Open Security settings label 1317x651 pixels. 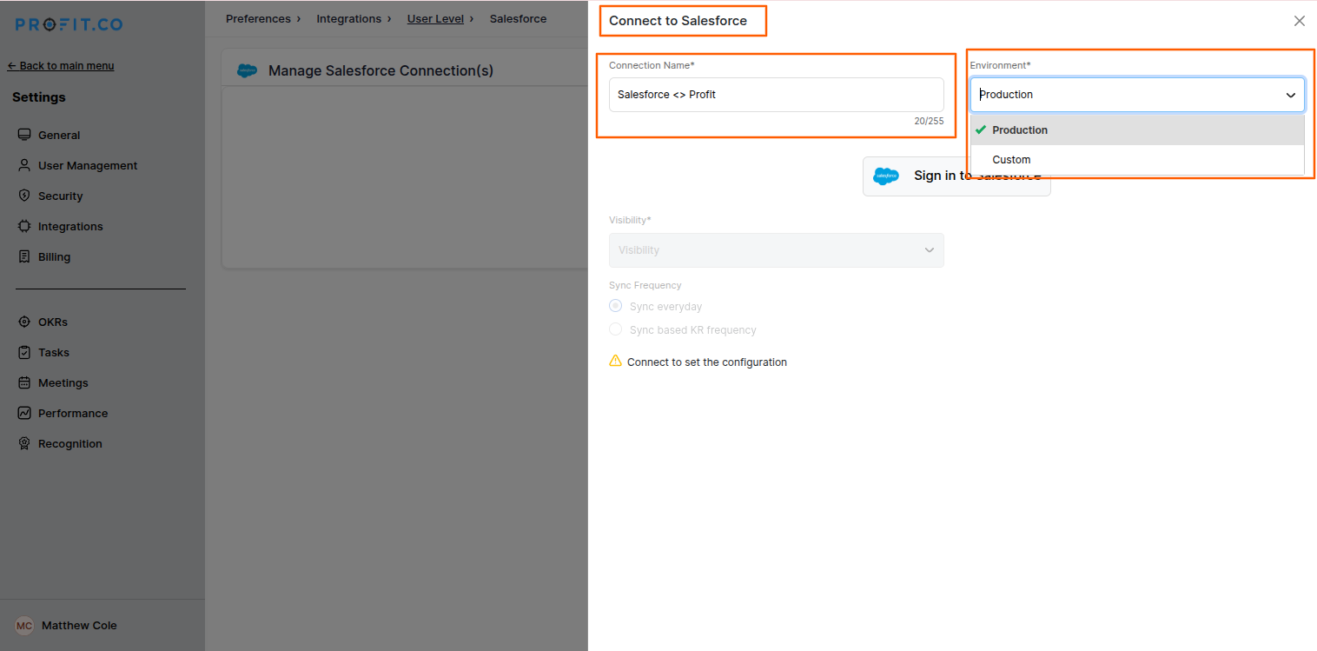61,196
